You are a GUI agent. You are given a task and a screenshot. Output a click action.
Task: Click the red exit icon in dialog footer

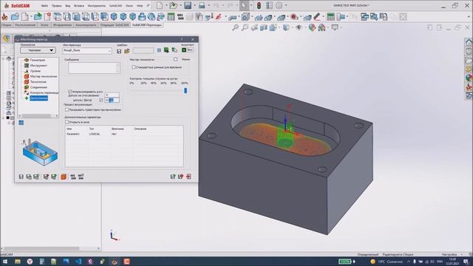(x=188, y=177)
